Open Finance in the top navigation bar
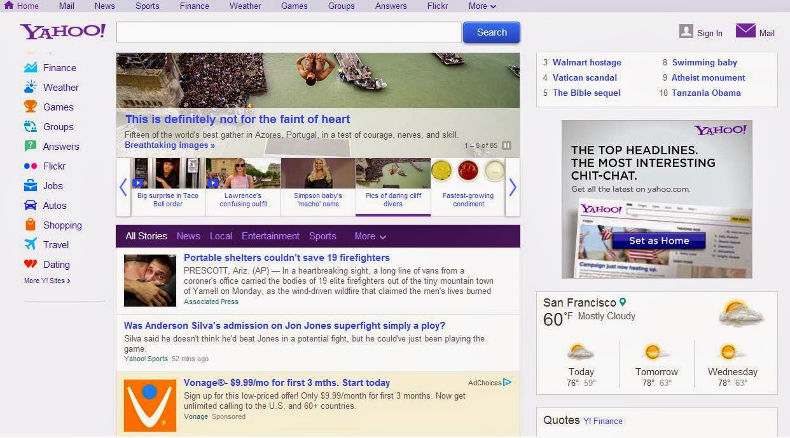790x438 pixels. coord(194,6)
